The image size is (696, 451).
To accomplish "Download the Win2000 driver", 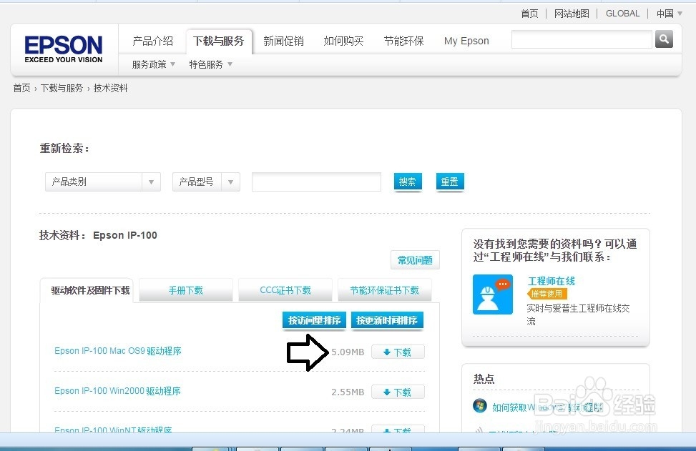I will [398, 392].
